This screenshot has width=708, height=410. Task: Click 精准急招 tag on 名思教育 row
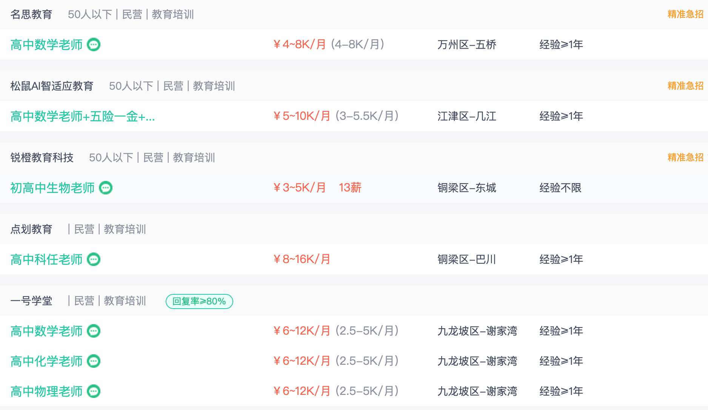[685, 14]
